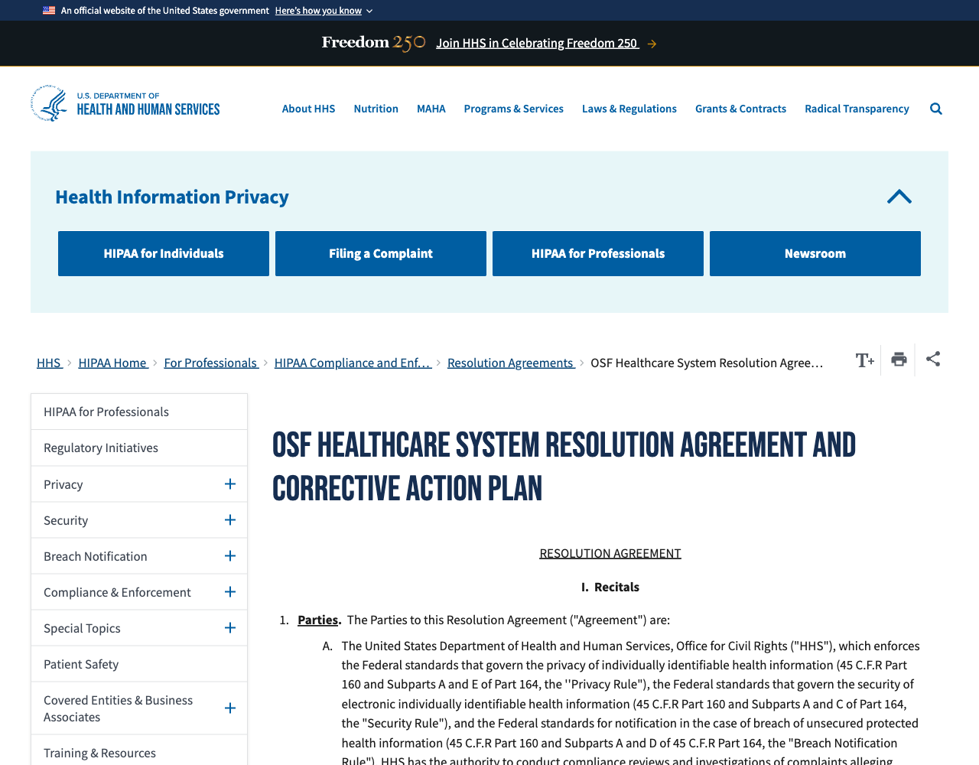Viewport: 979px width, 765px height.
Task: Open the Programs & Services menu
Action: [x=513, y=109]
